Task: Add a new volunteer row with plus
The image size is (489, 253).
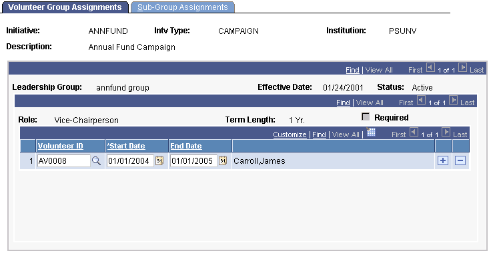Action: (x=443, y=160)
